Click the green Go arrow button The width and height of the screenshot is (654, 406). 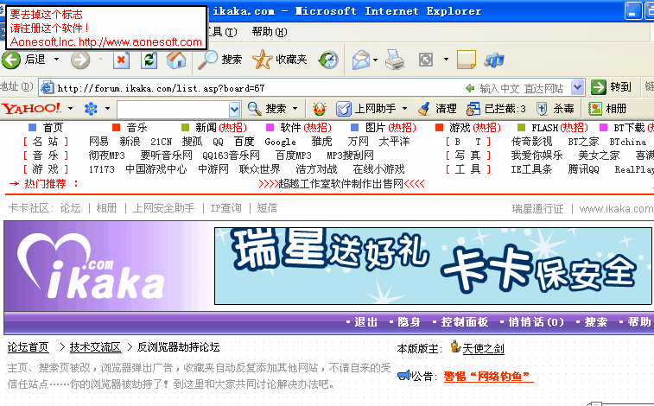599,87
